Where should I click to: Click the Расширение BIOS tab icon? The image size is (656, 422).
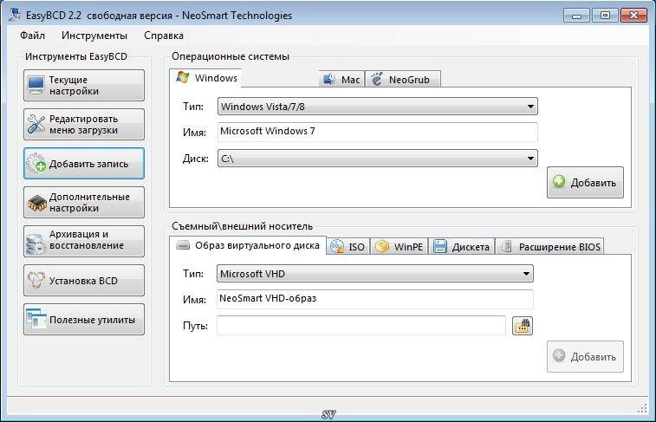507,246
